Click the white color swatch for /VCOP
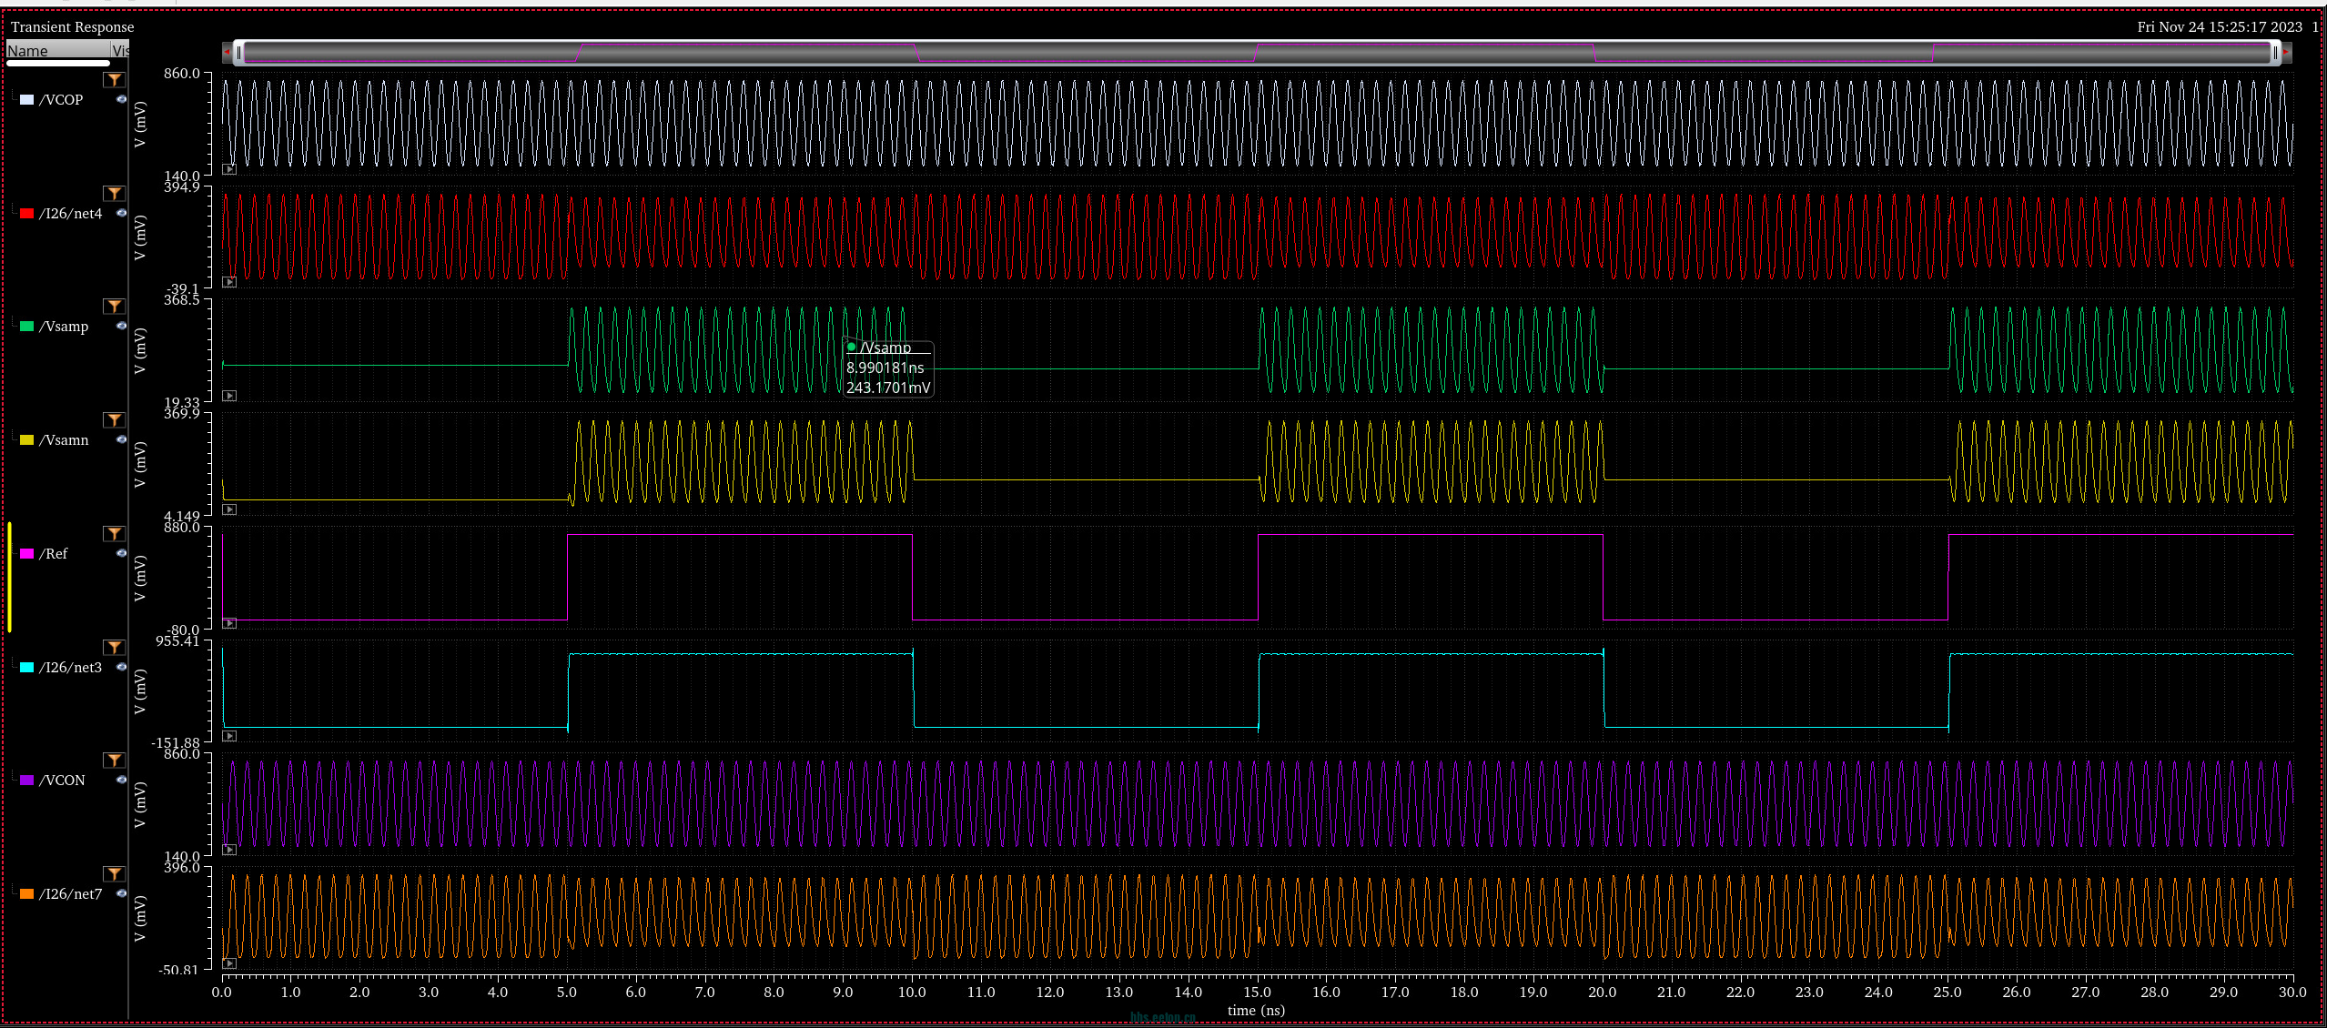The height and width of the screenshot is (1028, 2327). click(27, 100)
